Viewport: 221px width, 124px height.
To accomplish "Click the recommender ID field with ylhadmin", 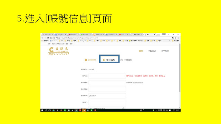I will point(107,96).
